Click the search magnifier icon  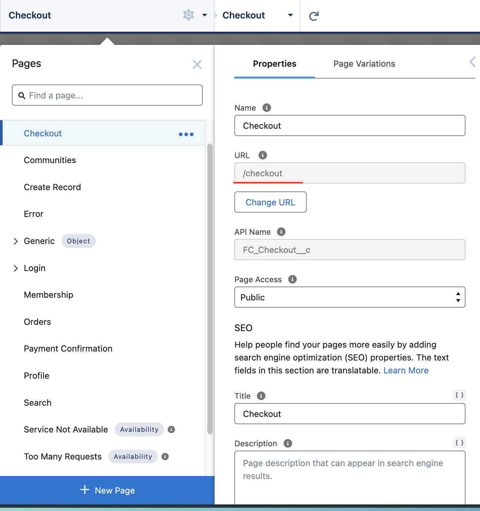(22, 96)
